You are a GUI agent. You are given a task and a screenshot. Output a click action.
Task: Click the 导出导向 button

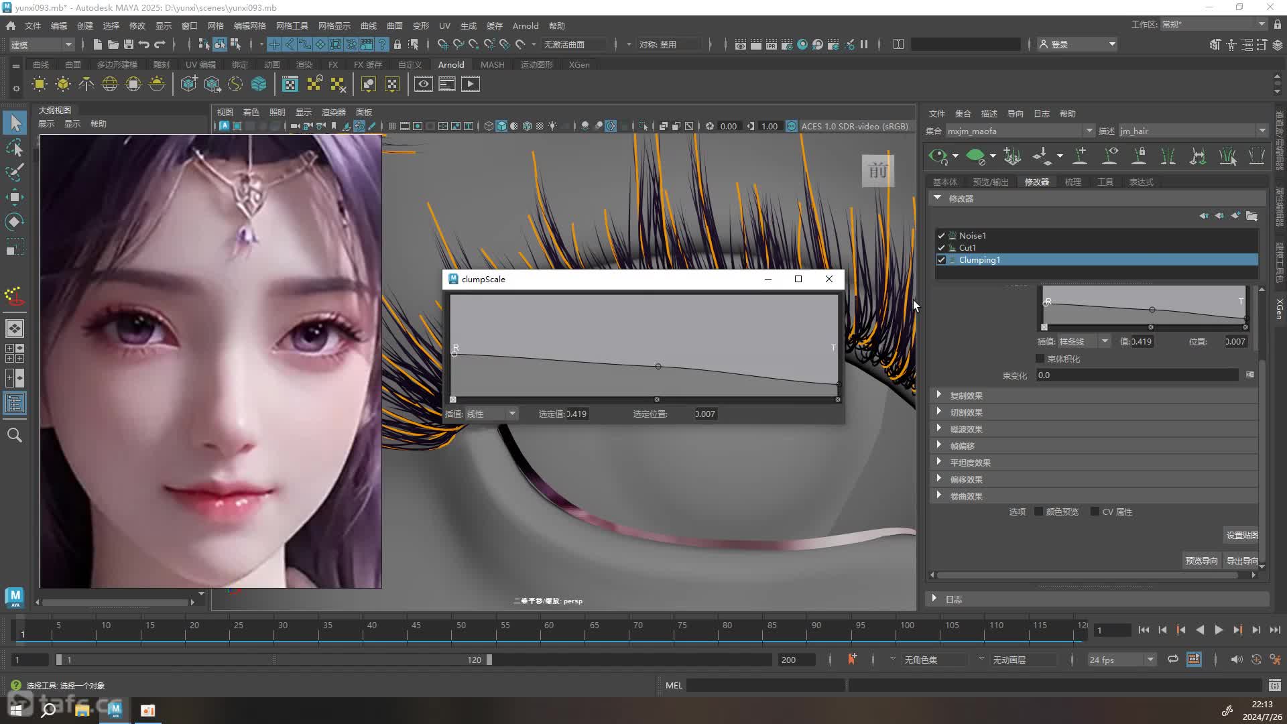(x=1242, y=560)
